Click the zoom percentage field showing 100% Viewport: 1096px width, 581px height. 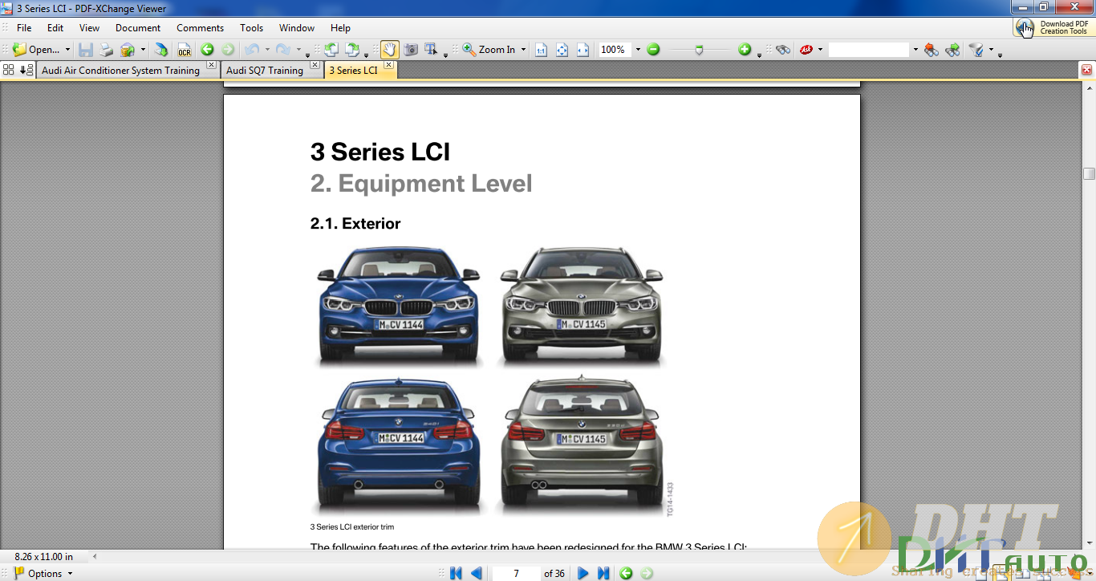click(615, 50)
